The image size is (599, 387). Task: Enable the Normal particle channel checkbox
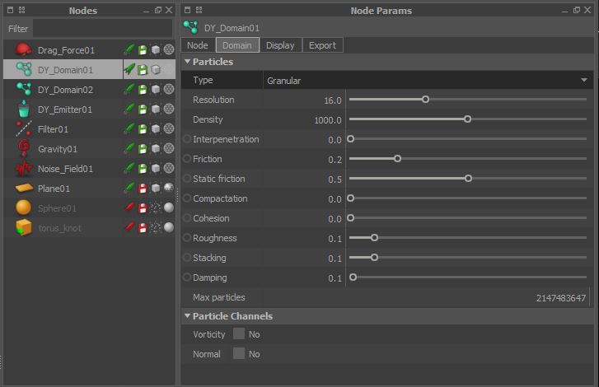(239, 354)
